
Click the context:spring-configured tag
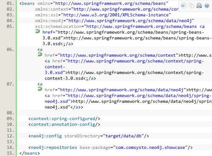(64, 119)
